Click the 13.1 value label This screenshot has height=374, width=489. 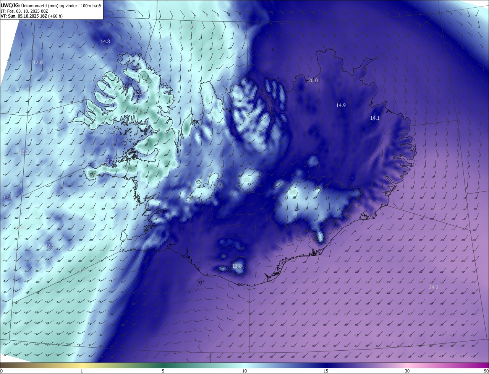click(8, 197)
